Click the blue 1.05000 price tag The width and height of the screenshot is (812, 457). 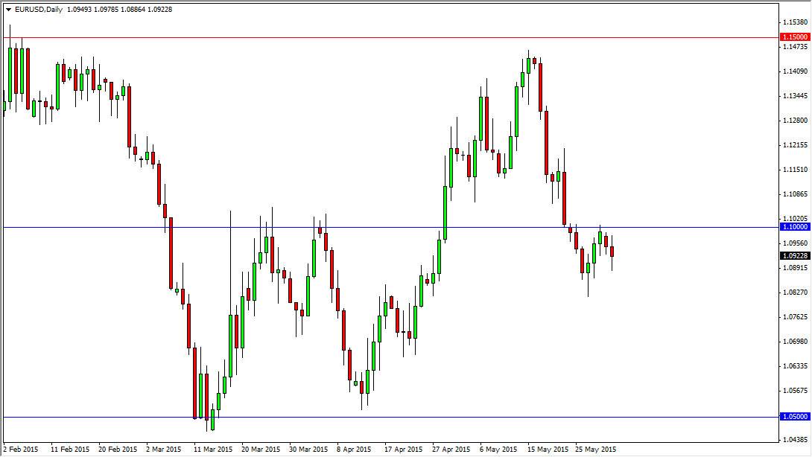click(794, 417)
